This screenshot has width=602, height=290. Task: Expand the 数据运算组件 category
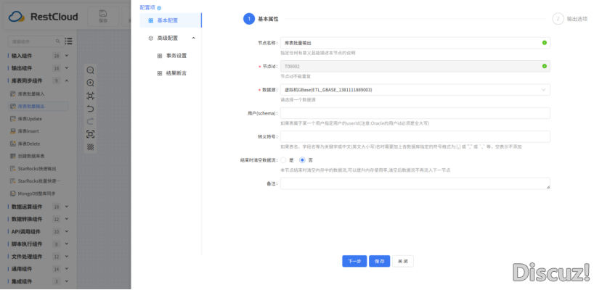pos(66,207)
